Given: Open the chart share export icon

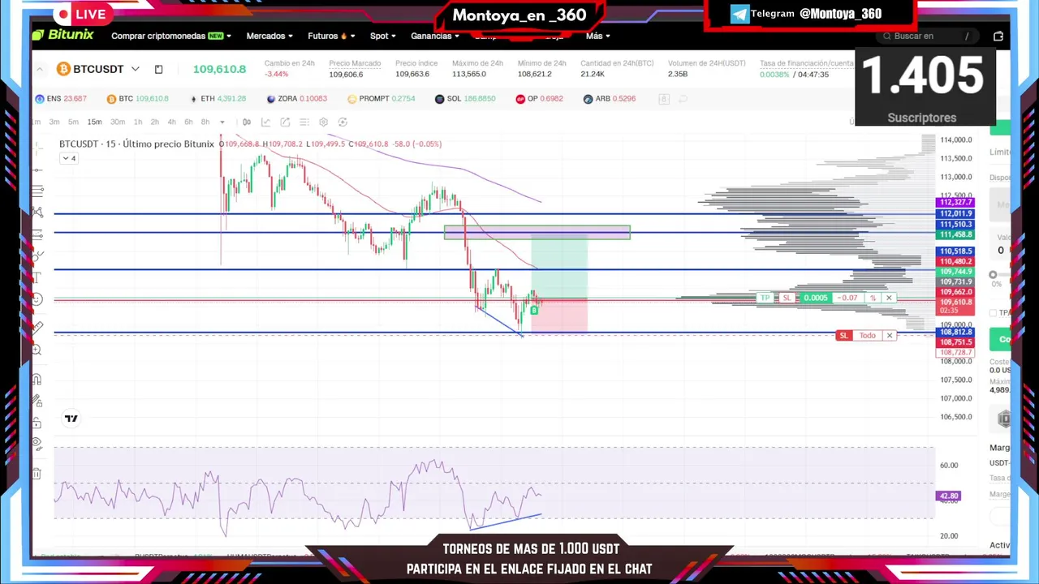Looking at the screenshot, I should 285,122.
